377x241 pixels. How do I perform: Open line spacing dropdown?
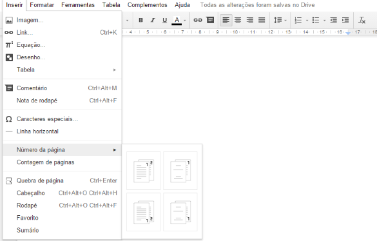280,20
